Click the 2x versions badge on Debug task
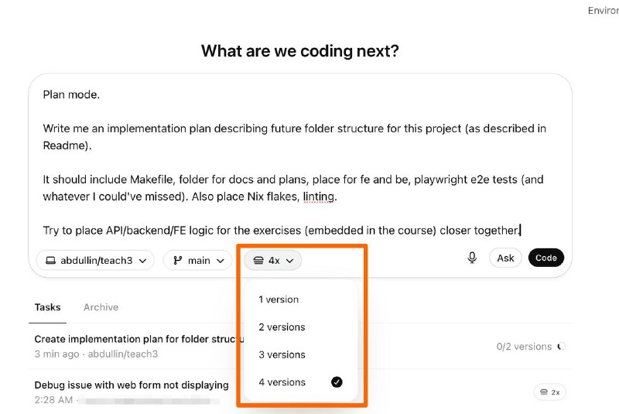The image size is (619, 414). (x=550, y=392)
